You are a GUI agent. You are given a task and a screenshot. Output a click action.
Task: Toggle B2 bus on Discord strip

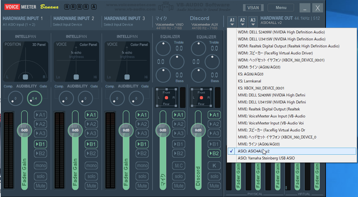click(214, 153)
